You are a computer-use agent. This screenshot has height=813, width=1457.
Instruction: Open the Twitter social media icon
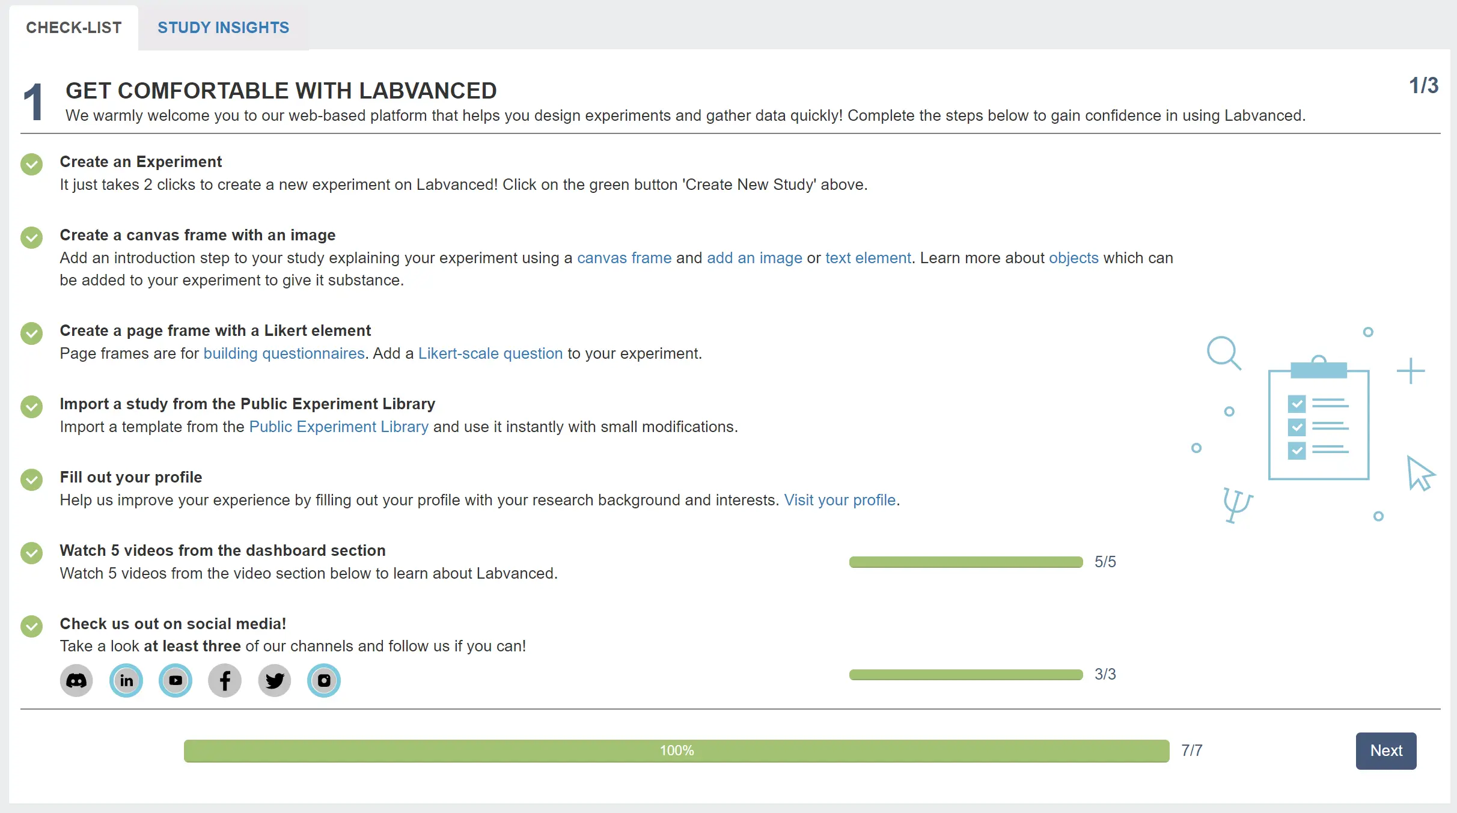(275, 681)
